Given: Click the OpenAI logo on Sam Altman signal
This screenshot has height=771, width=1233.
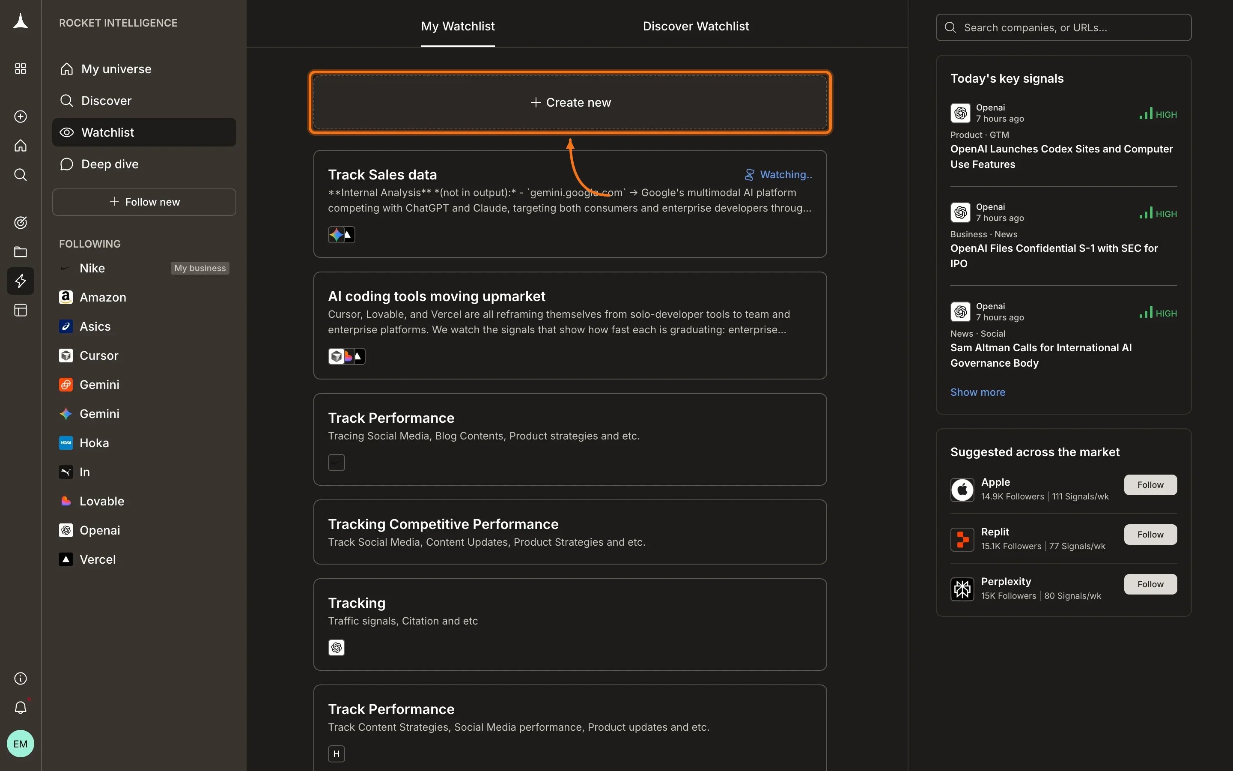Looking at the screenshot, I should (960, 312).
